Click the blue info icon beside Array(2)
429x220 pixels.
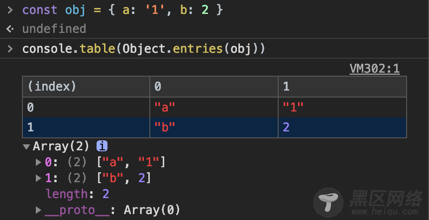pyautogui.click(x=102, y=146)
